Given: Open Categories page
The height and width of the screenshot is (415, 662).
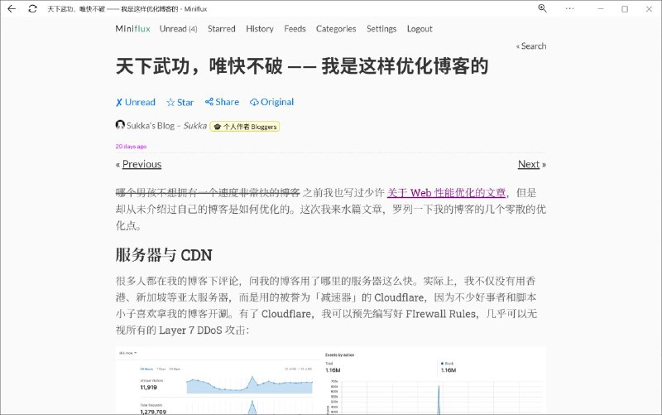Looking at the screenshot, I should coord(336,28).
